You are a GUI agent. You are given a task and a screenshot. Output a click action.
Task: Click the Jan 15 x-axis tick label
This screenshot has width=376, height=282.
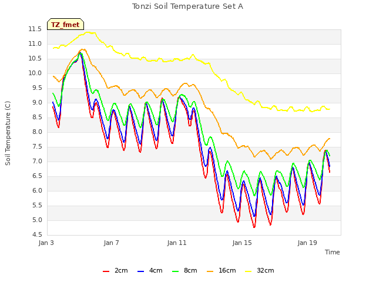[x=242, y=243]
